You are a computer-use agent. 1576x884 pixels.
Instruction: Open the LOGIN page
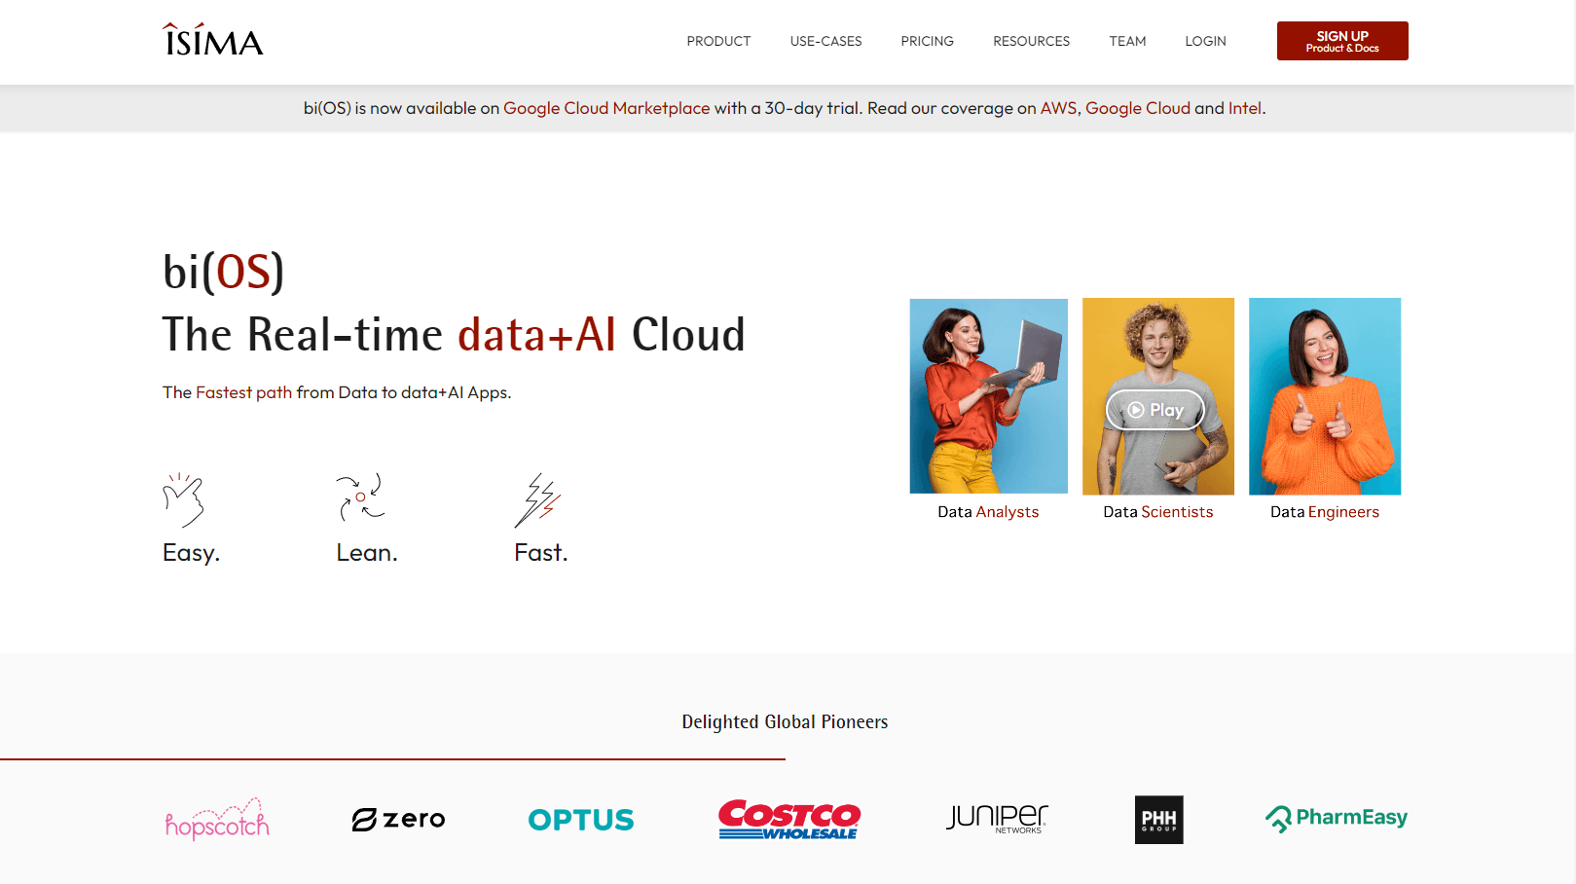tap(1205, 41)
